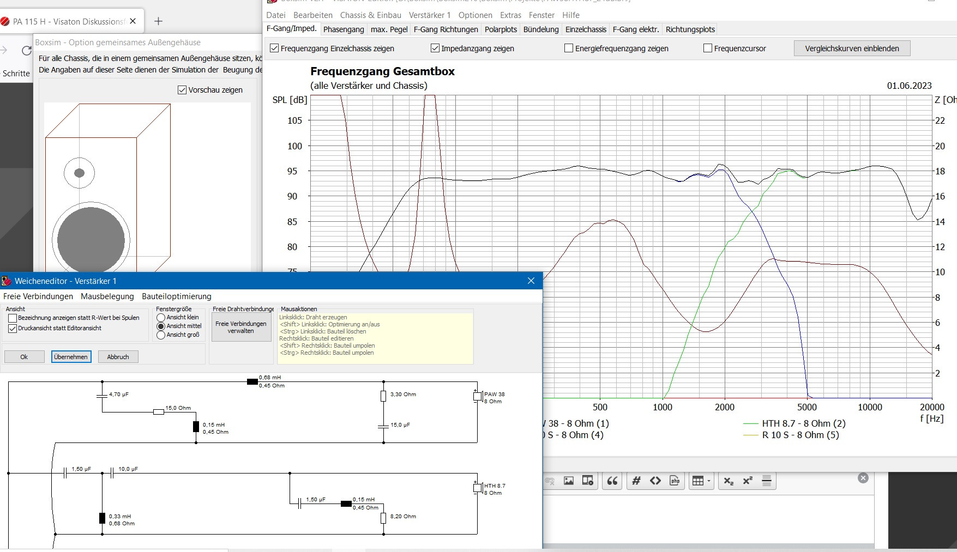Open the Bauteiloptimierung menu in Weicheneditor
957x552 pixels.
pos(177,296)
